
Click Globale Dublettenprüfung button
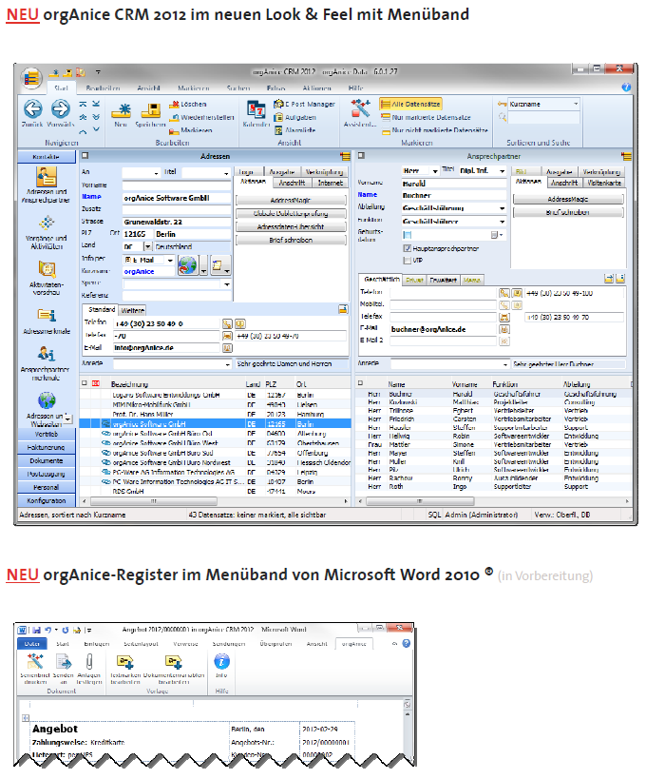click(291, 214)
